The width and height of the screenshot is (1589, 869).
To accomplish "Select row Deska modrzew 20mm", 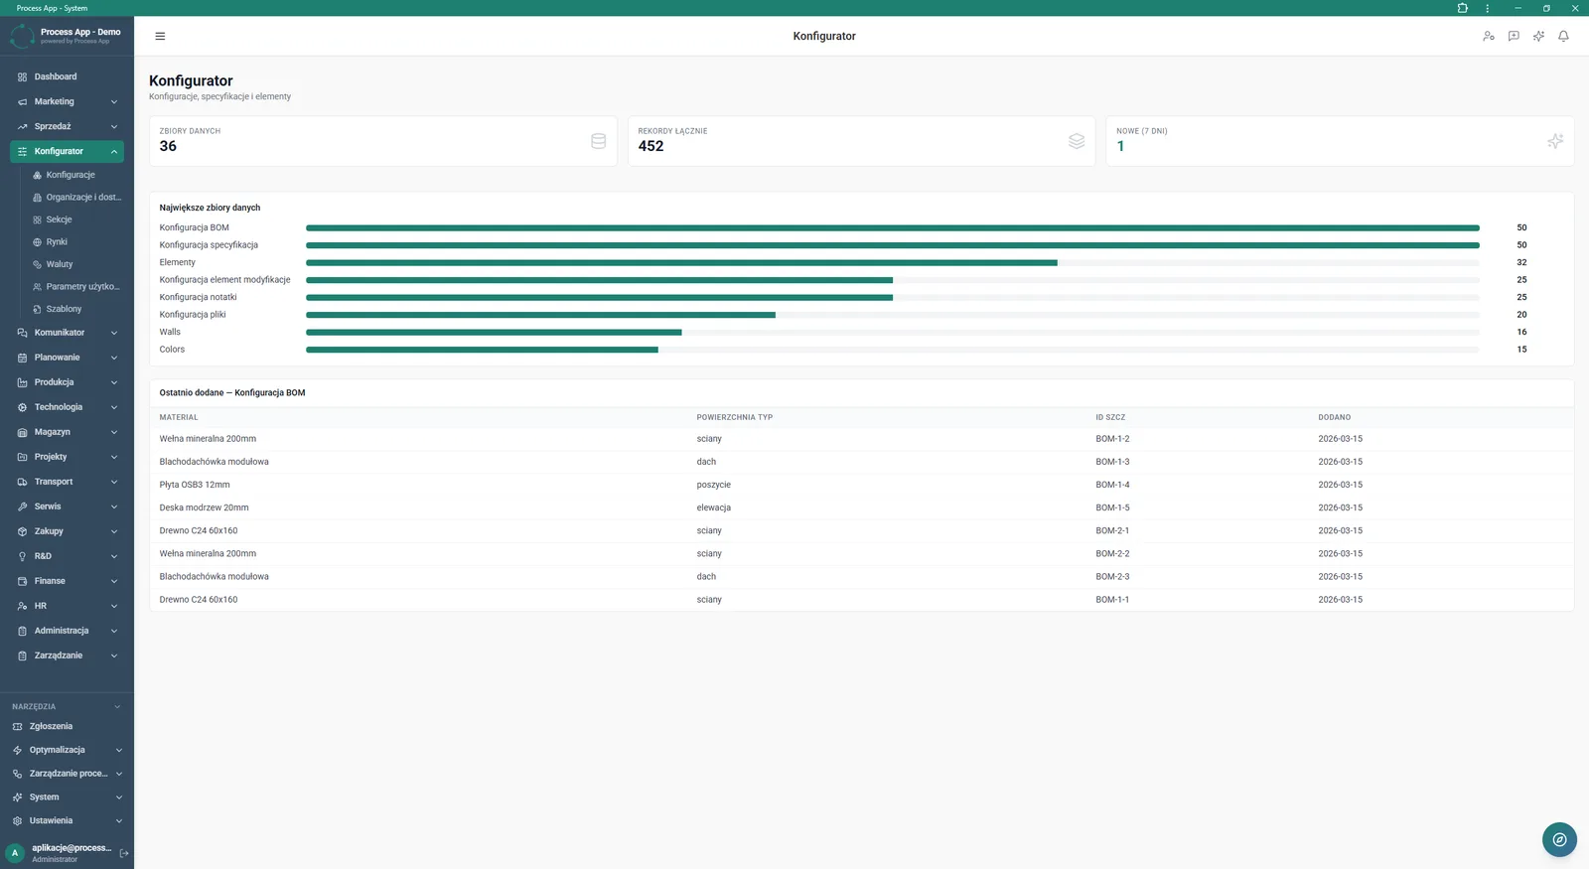I will 861,507.
